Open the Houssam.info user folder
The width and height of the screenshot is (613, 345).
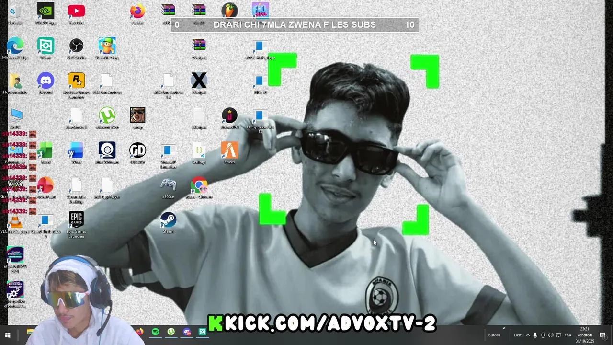pyautogui.click(x=15, y=84)
